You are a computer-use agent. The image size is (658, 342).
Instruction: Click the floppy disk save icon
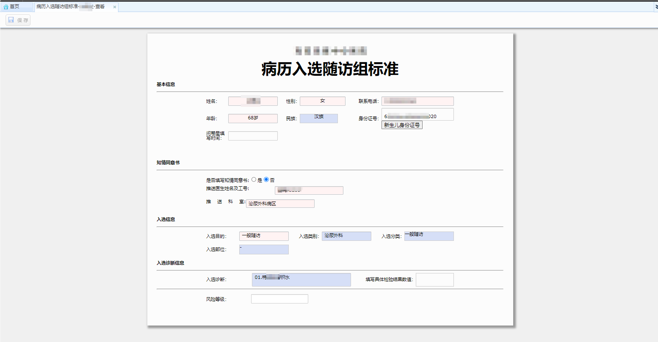[11, 20]
